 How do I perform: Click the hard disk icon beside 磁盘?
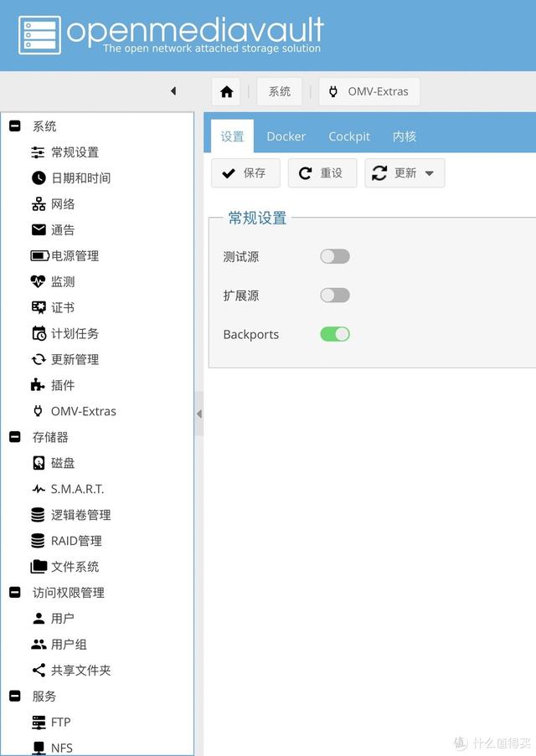coord(39,463)
